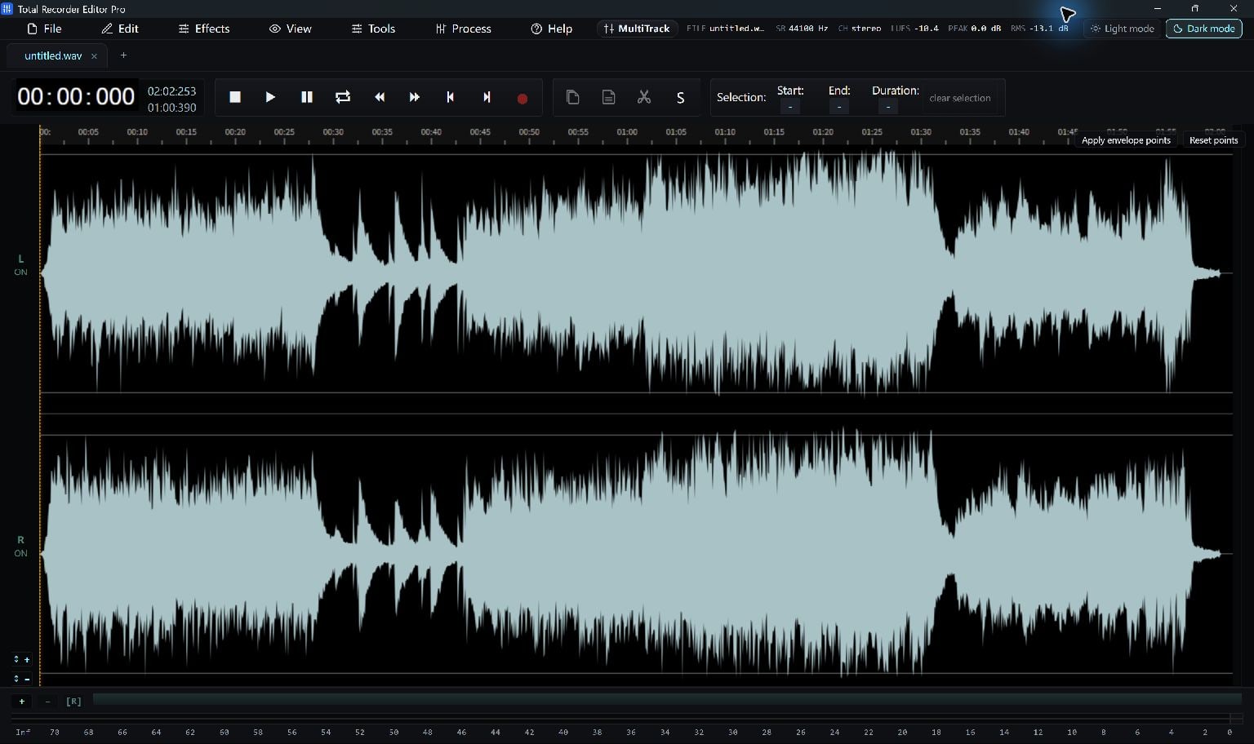The width and height of the screenshot is (1254, 744).
Task: Click the S icon in the edit toolbar
Action: coord(680,98)
